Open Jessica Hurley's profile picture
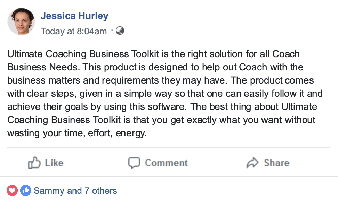 pos(21,21)
